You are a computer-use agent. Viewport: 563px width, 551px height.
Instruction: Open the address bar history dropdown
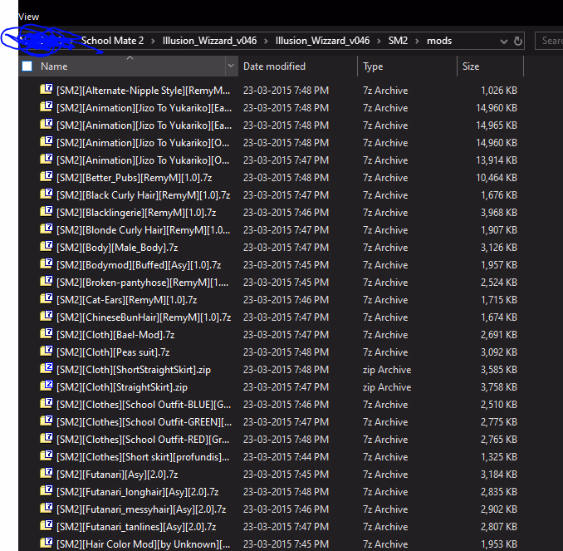coord(504,42)
